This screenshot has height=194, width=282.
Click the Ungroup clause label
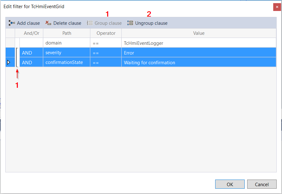click(151, 23)
